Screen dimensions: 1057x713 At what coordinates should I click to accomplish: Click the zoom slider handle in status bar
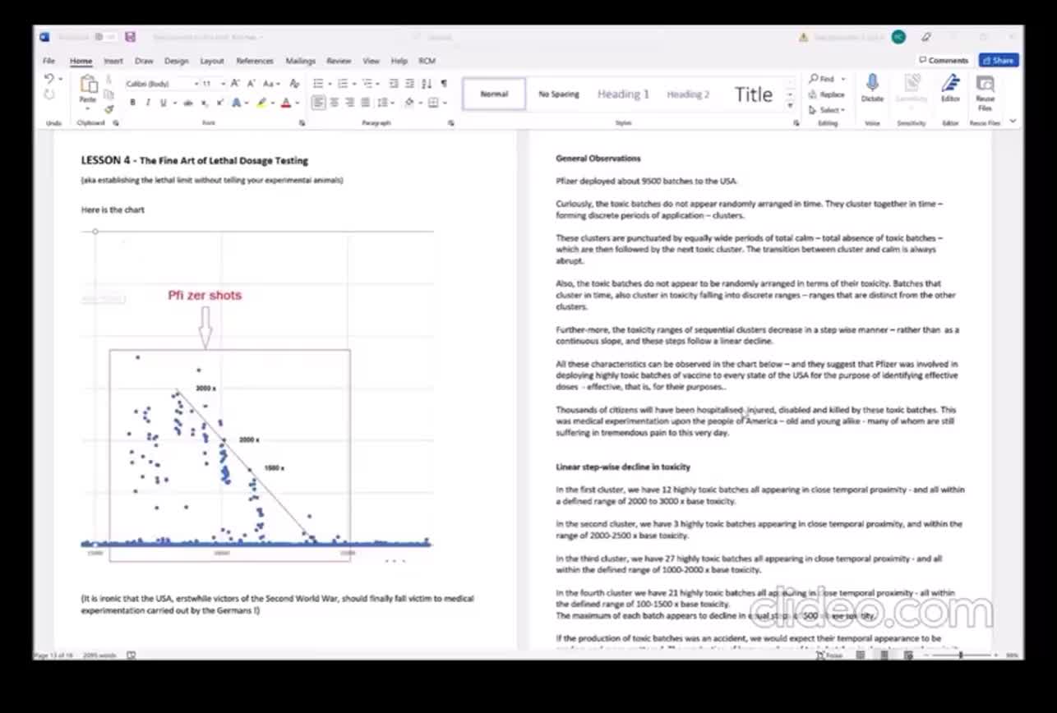coord(961,655)
